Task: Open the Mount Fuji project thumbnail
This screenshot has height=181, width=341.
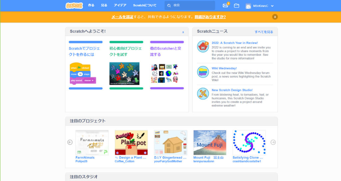Action: point(210,143)
